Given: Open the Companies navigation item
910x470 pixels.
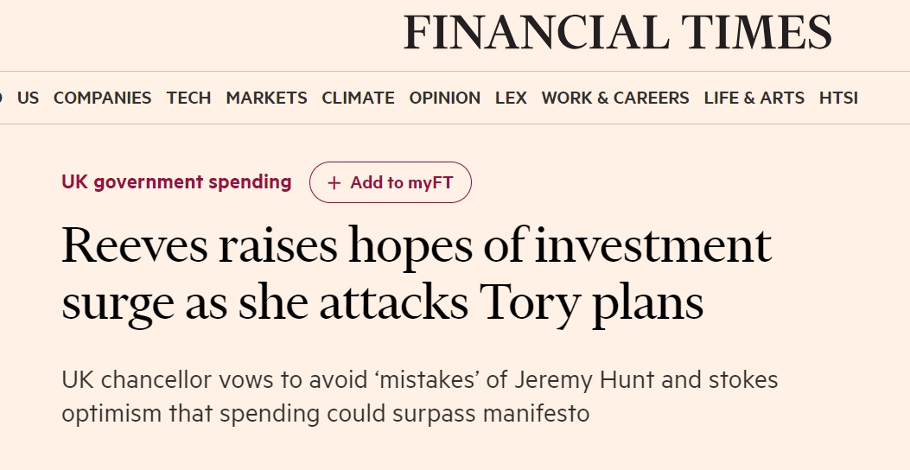Looking at the screenshot, I should click(x=102, y=98).
